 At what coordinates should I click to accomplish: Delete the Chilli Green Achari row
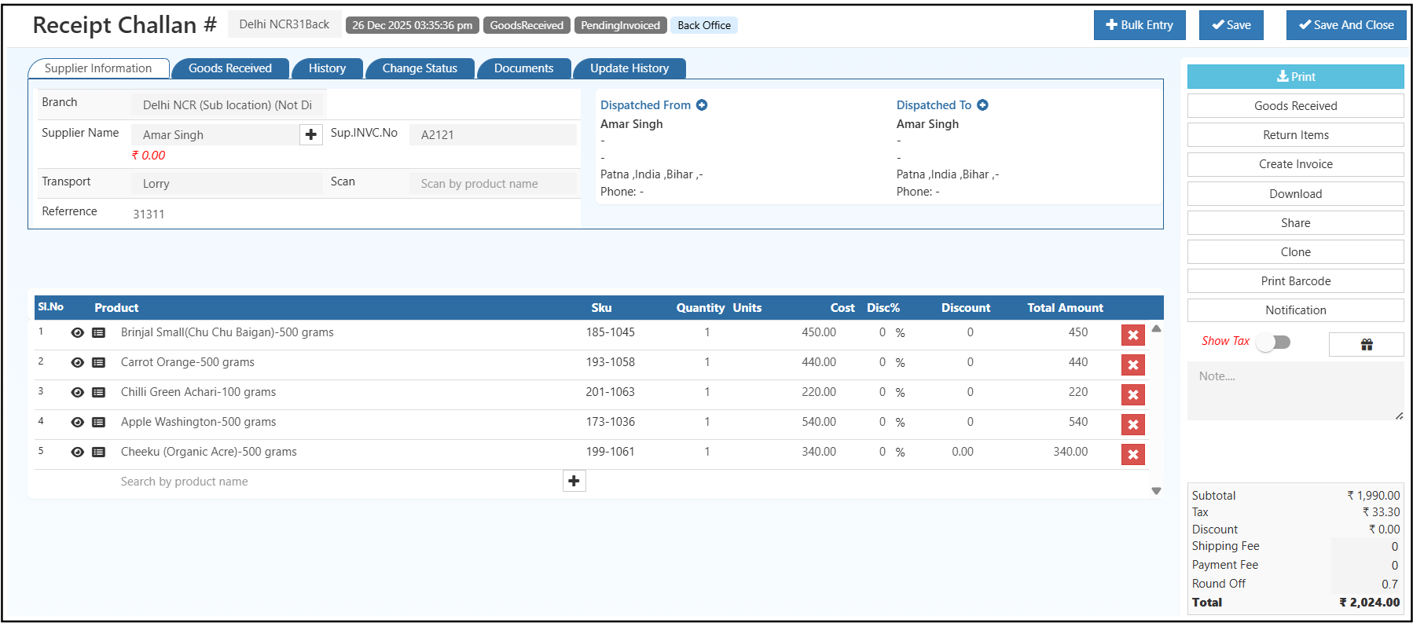(x=1132, y=395)
